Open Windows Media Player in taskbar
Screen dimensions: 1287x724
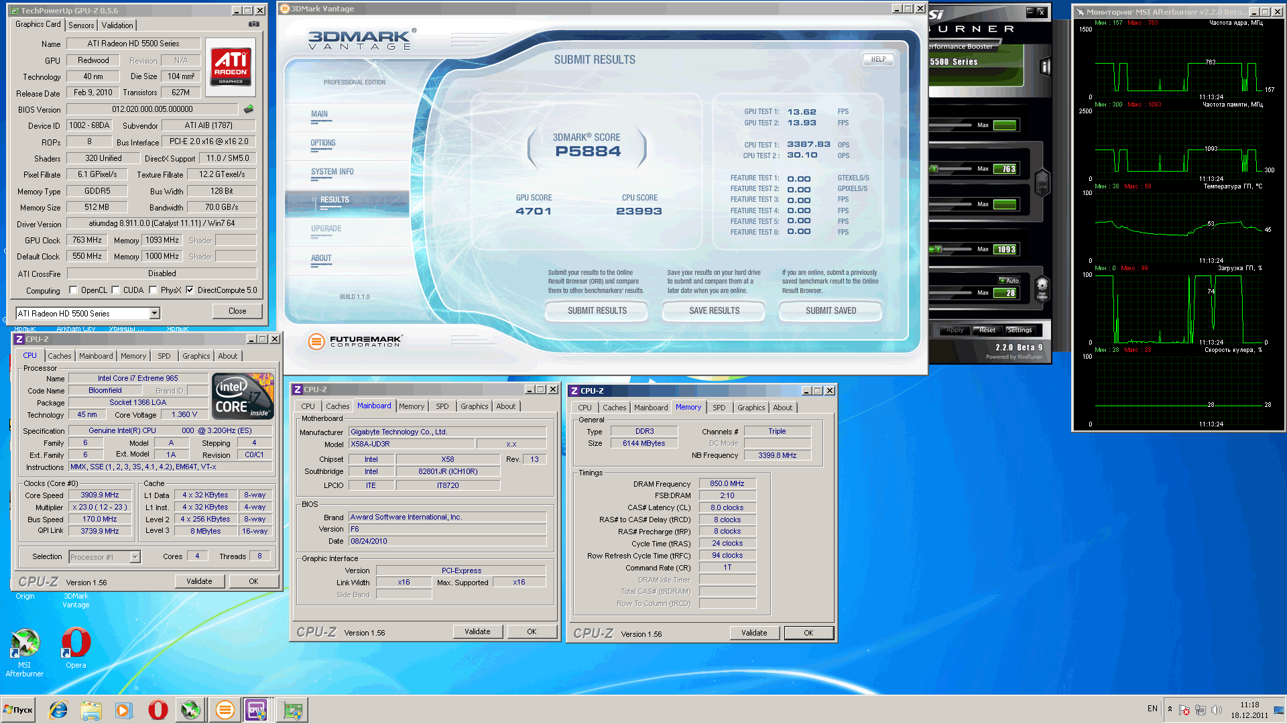(123, 709)
